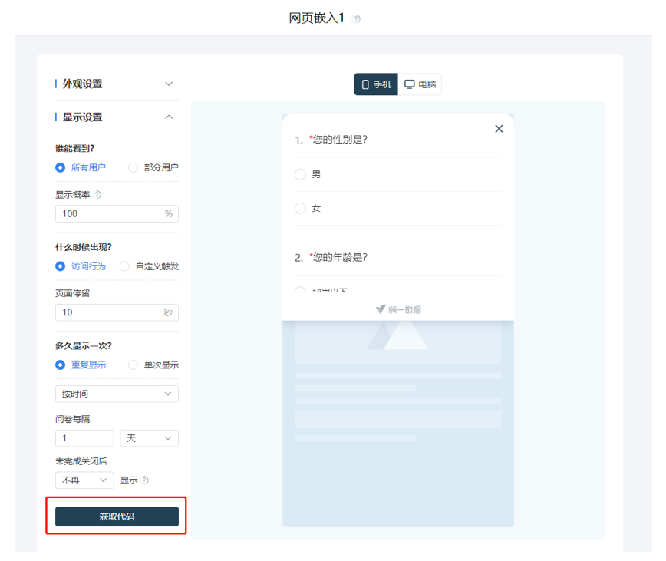Click question text 您的性别是?
666x561 pixels.
click(340, 140)
